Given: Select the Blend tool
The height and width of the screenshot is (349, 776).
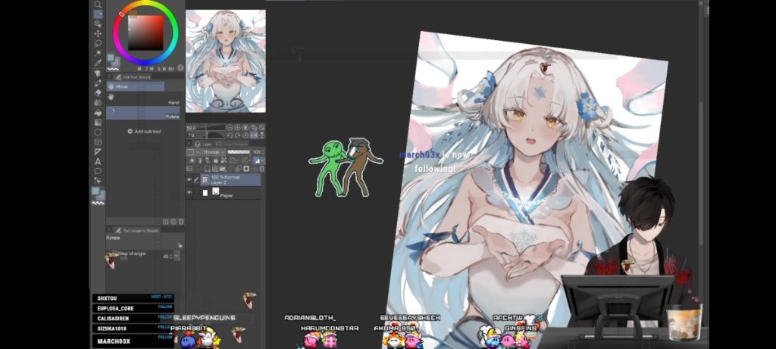Looking at the screenshot, I should coord(98,102).
